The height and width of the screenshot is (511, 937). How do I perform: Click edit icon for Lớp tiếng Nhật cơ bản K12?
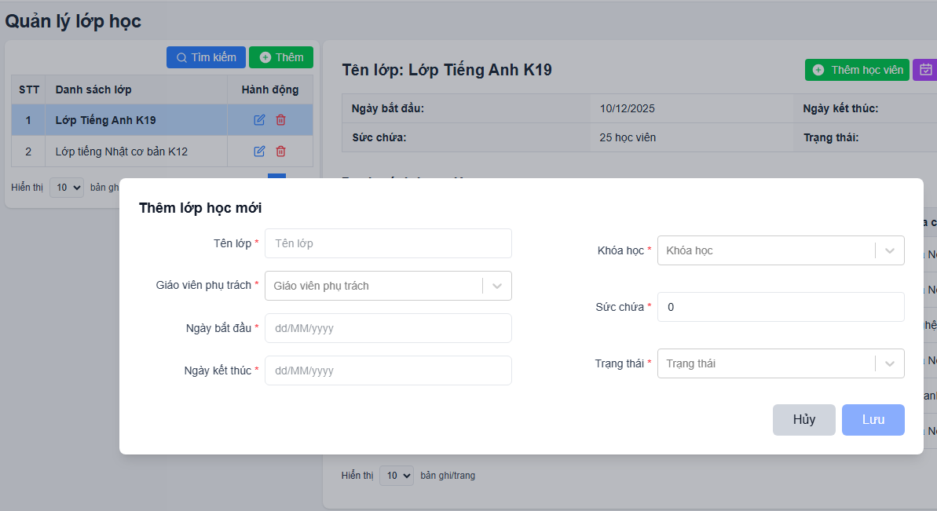tap(259, 151)
